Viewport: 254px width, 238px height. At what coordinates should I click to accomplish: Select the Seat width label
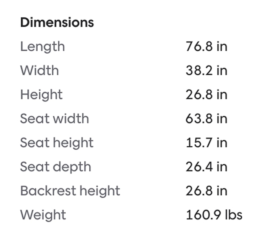pos(54,119)
